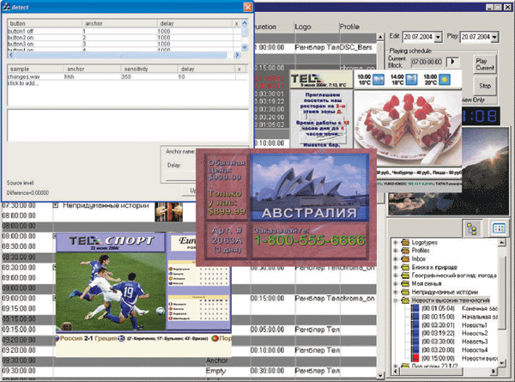Click the detect window title icon
This screenshot has height=382, width=515.
(x=6, y=7)
